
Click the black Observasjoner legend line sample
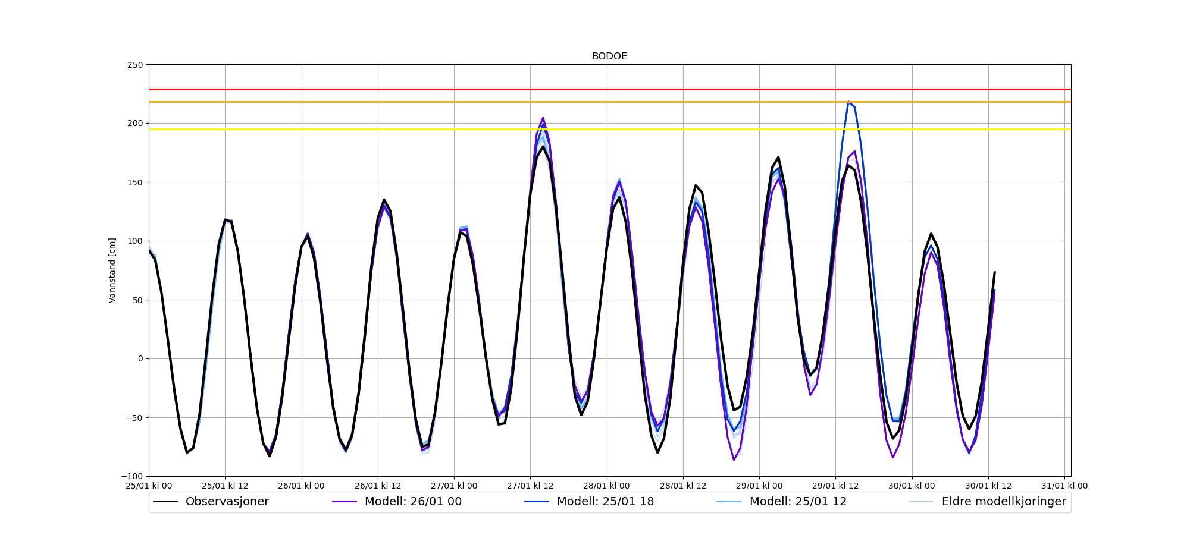165,502
